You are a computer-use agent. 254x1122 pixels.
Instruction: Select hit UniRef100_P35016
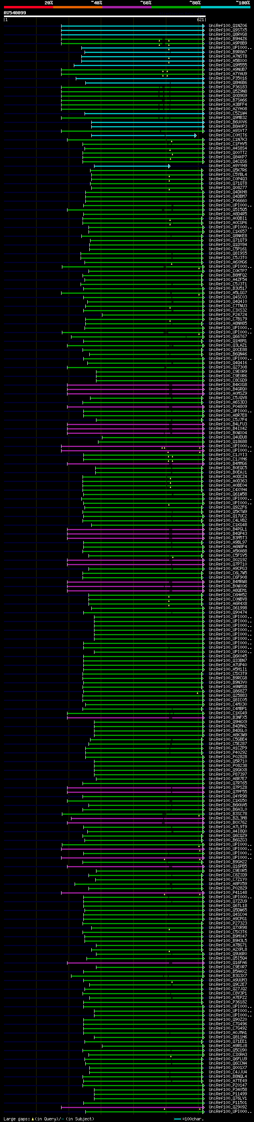coord(228,78)
